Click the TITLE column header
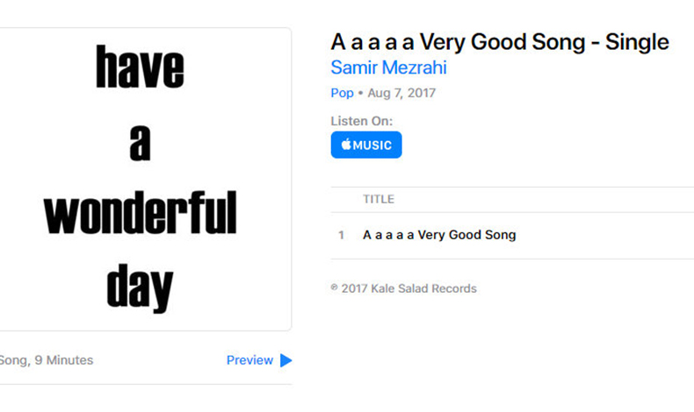Viewport: 694px width, 412px height. (x=379, y=199)
